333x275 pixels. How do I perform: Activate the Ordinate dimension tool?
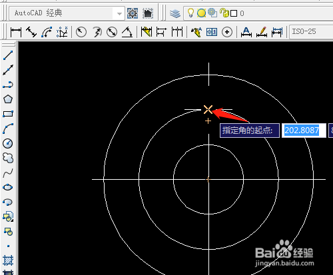coord(62,32)
